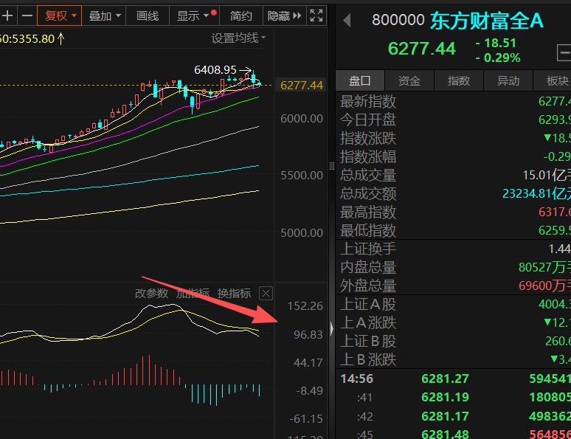
Task: Click the 最低指数 row label
Action: (x=368, y=230)
